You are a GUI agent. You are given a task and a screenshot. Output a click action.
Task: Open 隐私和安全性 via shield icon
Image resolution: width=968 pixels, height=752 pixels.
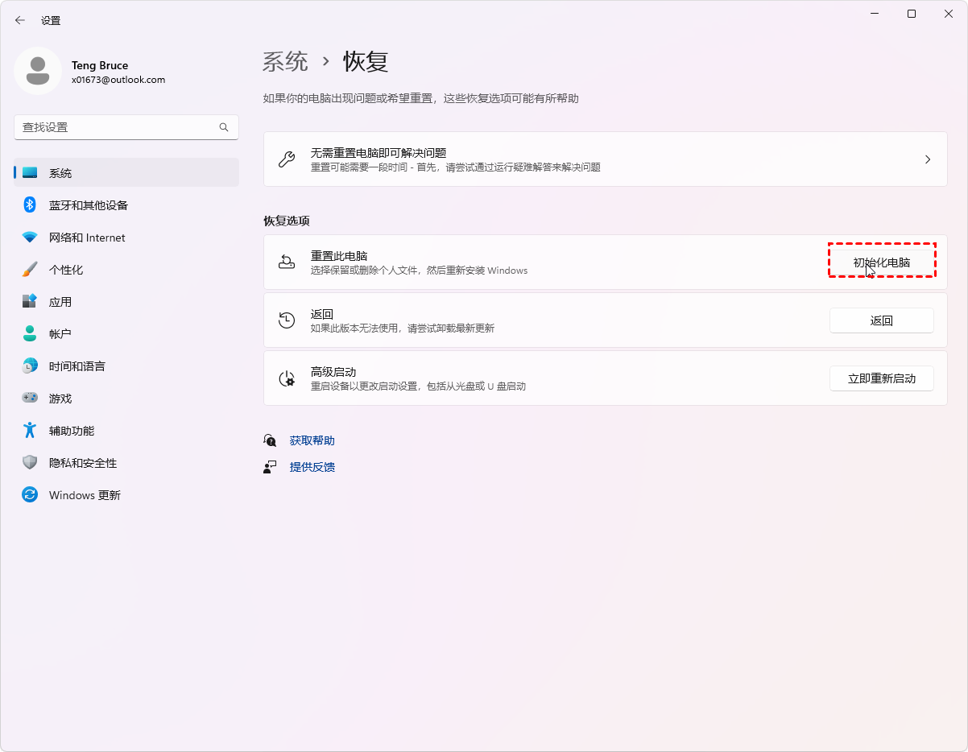[x=30, y=463]
